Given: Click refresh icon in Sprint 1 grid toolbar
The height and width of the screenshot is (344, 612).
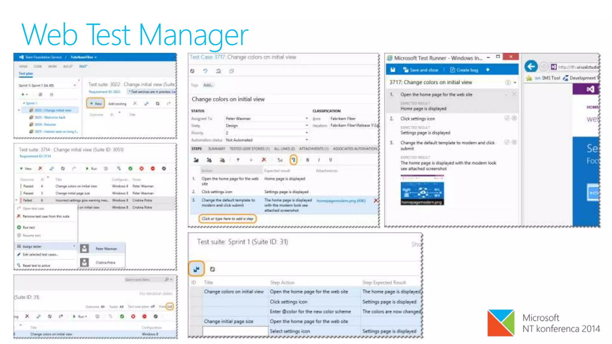Looking at the screenshot, I should pos(212,269).
